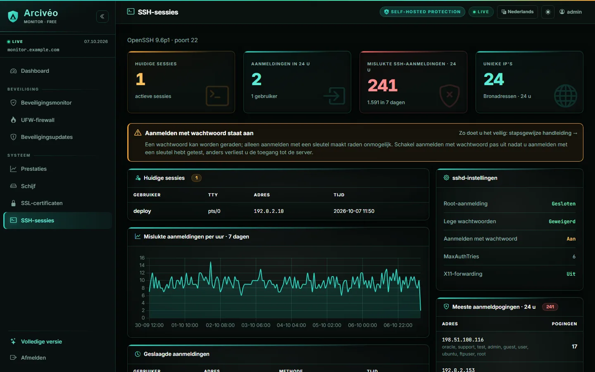595x372 pixels.
Task: Click the disk icon next to Schijf
Action: [13, 186]
